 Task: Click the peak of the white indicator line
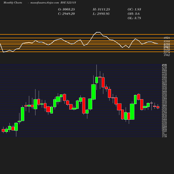pos(98,32)
